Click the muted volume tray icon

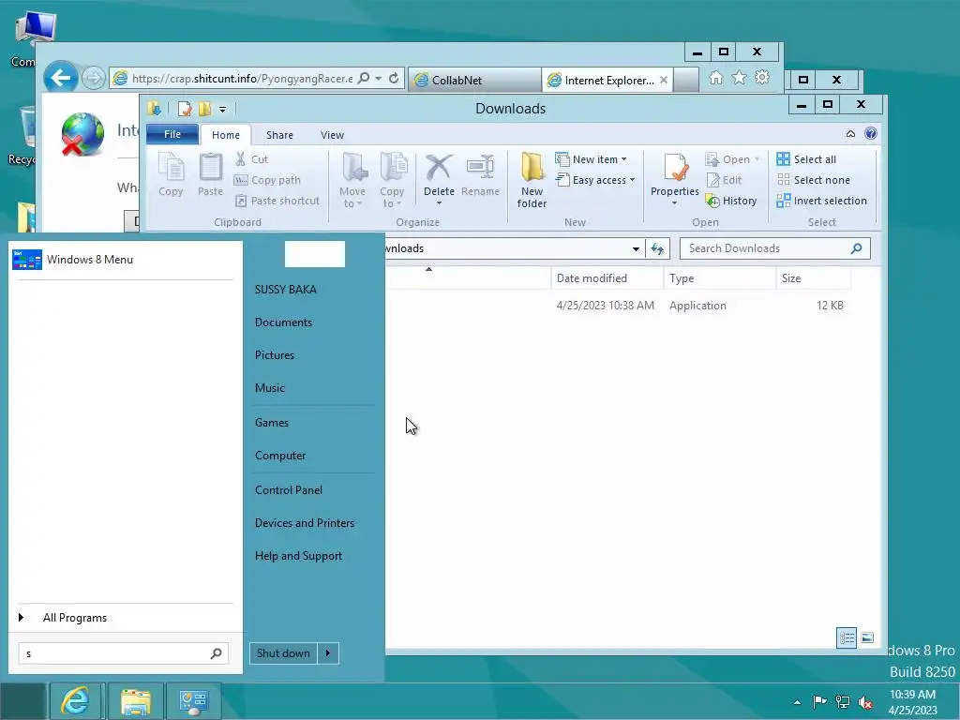pos(865,701)
